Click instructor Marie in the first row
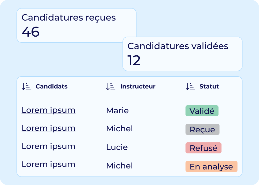 (117, 111)
